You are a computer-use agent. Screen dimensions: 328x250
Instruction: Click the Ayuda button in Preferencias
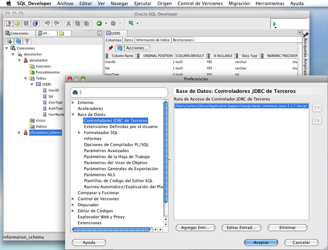[89, 243]
